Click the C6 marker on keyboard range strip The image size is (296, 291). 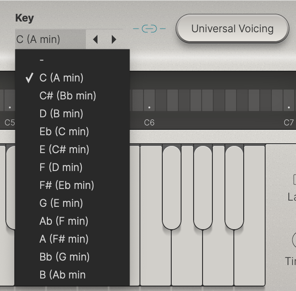click(149, 122)
